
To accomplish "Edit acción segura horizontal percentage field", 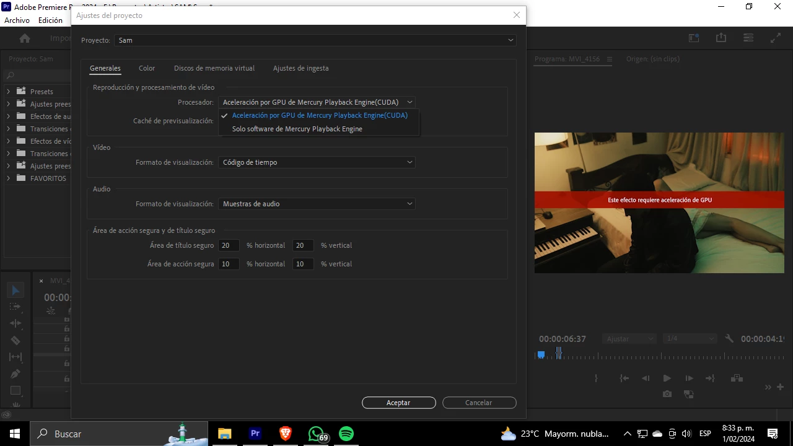I will pos(229,264).
